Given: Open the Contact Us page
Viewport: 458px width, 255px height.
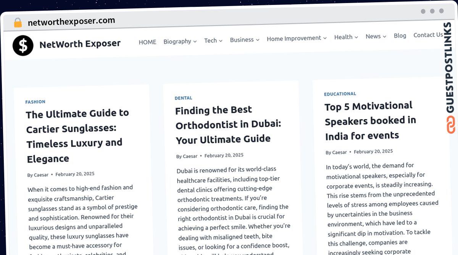Looking at the screenshot, I should tap(428, 35).
